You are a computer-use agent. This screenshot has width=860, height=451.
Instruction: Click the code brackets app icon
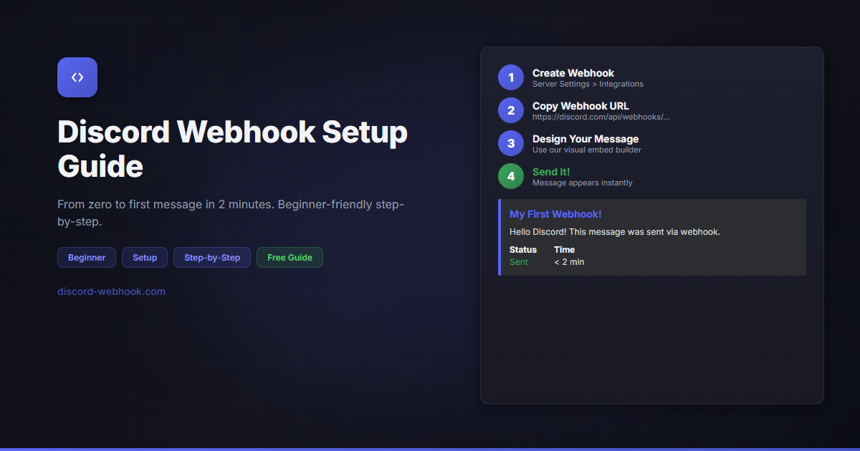click(77, 77)
